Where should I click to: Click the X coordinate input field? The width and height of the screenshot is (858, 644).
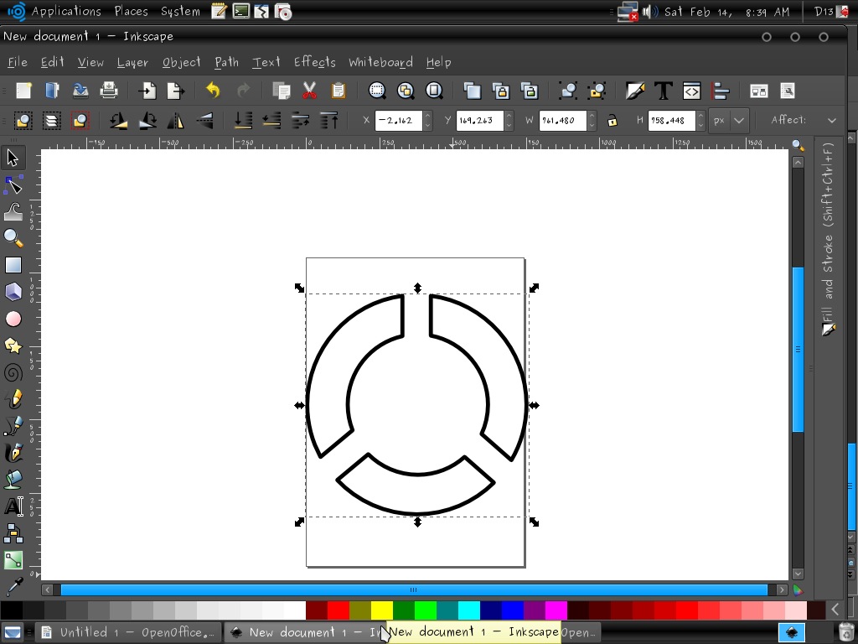[401, 120]
